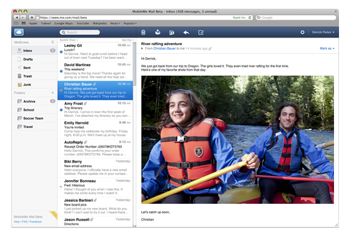Click the Apple bookmark
Image resolution: width=349 pixels, height=235 pixels.
33,23
